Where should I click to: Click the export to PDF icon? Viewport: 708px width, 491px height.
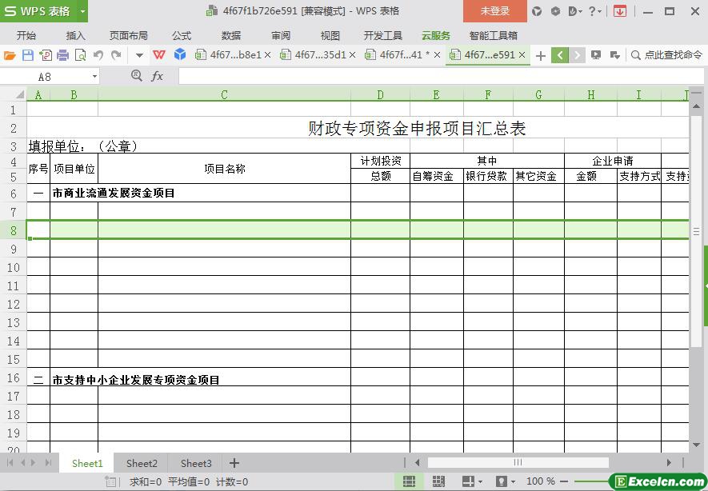point(45,55)
